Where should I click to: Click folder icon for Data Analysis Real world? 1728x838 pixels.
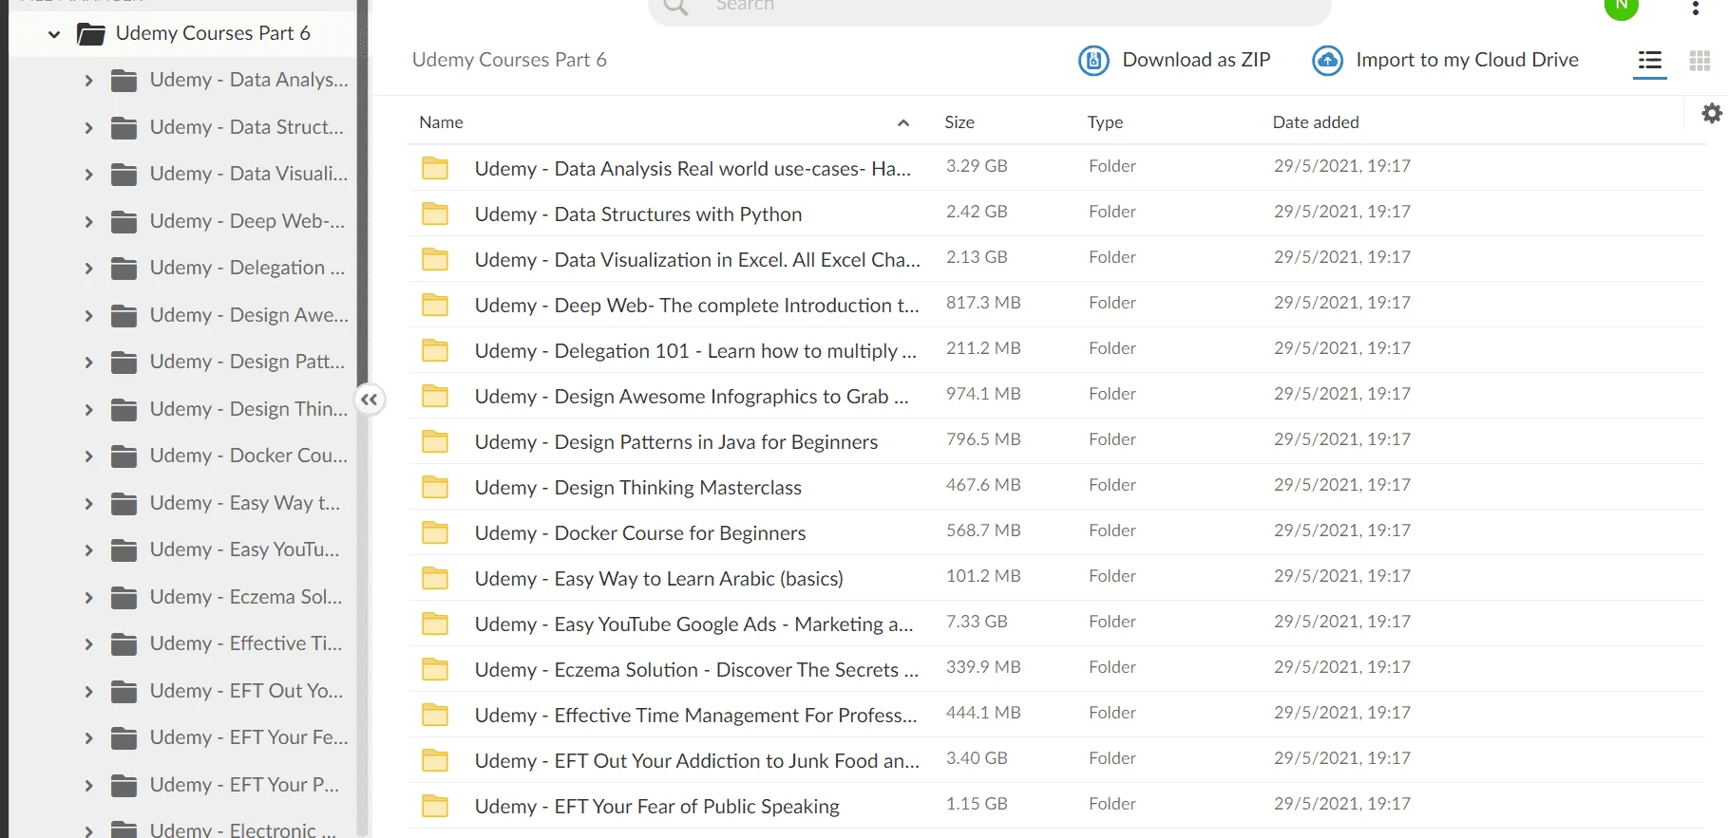435,168
